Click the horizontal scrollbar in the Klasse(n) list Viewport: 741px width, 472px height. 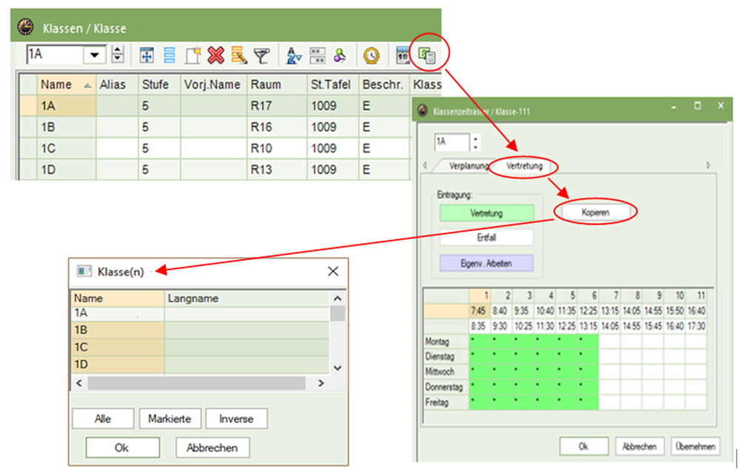(196, 384)
